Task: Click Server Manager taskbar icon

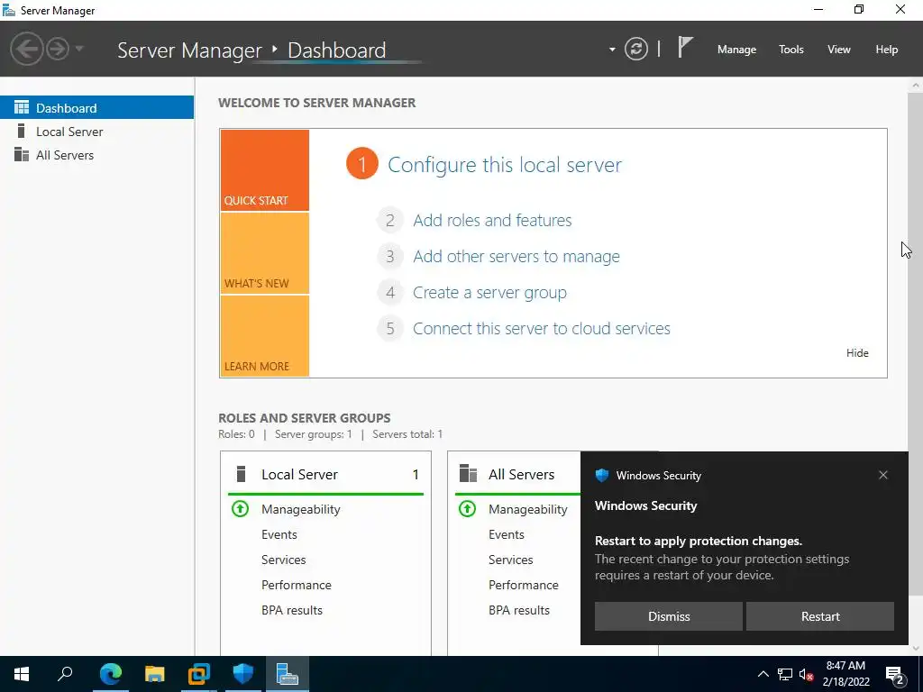Action: [x=288, y=674]
